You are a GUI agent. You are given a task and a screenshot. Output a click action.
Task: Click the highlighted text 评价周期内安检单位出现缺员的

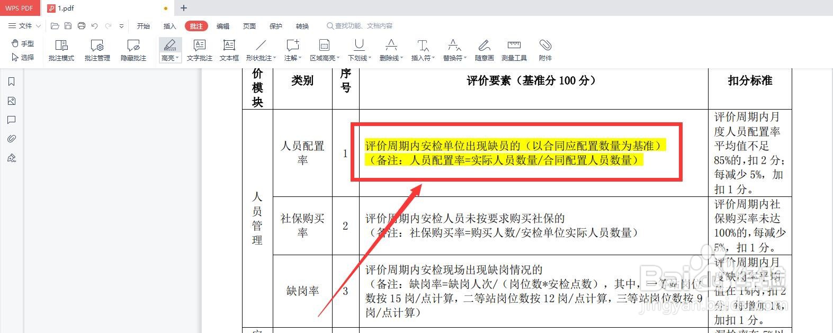pos(443,146)
